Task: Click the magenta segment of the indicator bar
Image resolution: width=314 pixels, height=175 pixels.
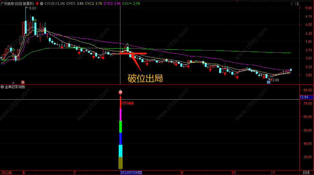Action: point(121,115)
